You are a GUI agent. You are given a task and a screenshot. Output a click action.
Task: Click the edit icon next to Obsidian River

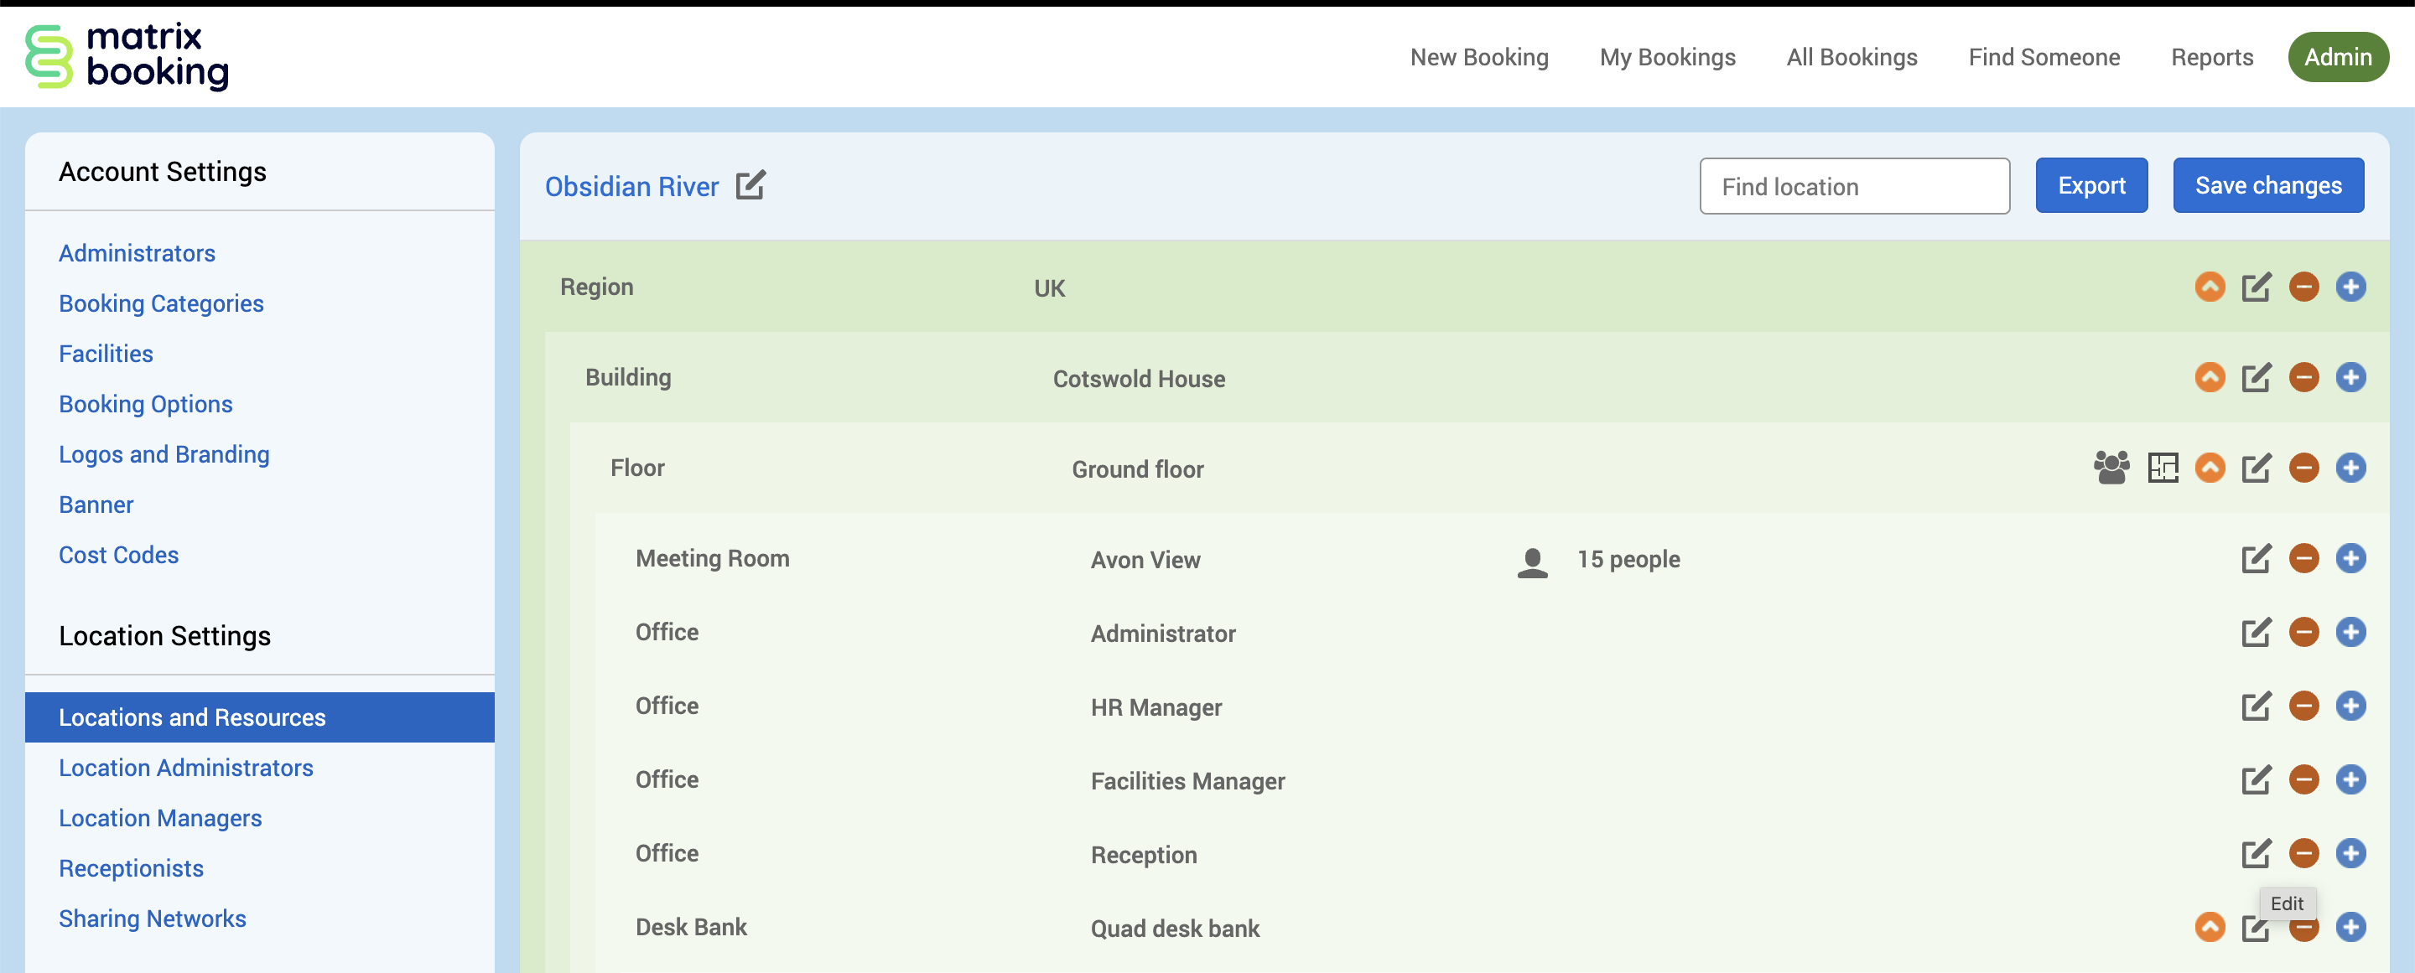(x=750, y=185)
